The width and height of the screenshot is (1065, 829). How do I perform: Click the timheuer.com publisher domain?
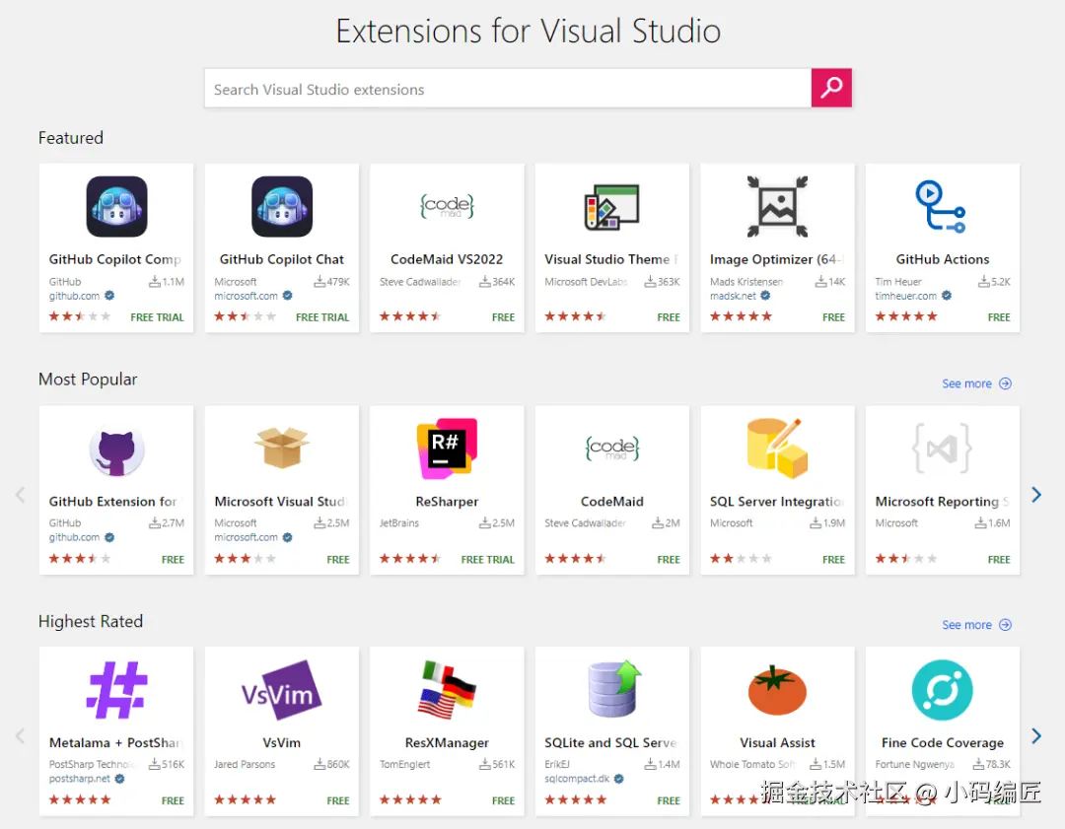pyautogui.click(x=905, y=296)
